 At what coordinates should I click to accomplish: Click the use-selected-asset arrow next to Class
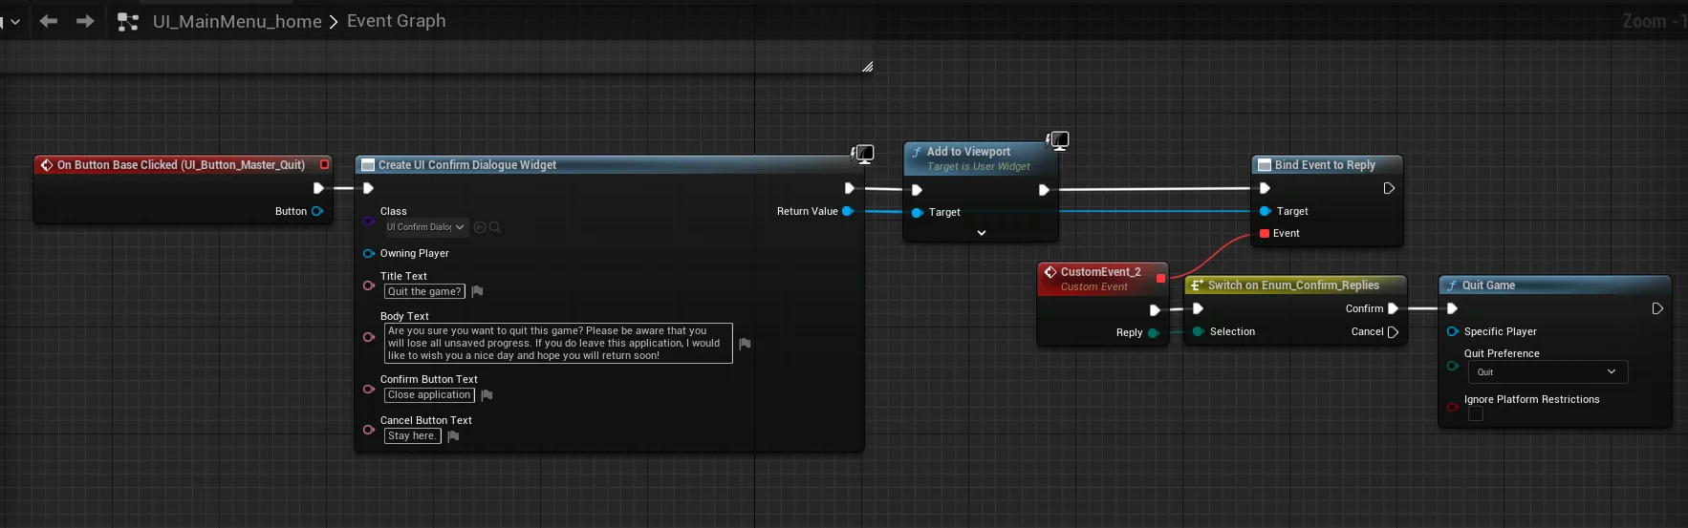click(x=480, y=227)
